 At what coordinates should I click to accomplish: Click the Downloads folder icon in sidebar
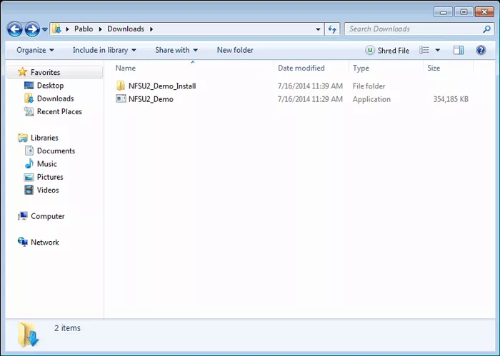[x=29, y=98]
